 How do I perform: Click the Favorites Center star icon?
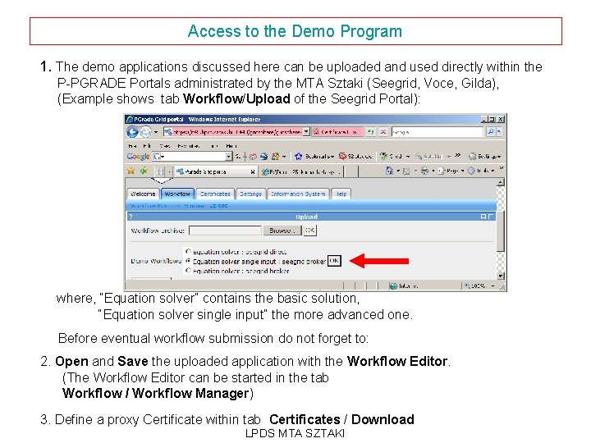coord(131,171)
